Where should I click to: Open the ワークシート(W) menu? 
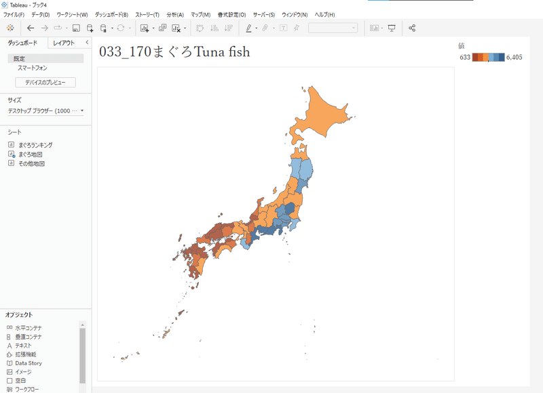pos(73,14)
